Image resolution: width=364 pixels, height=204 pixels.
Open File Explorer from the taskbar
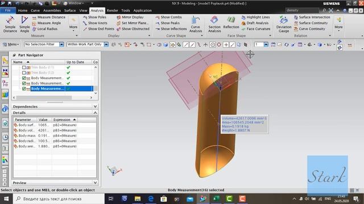[138, 199]
